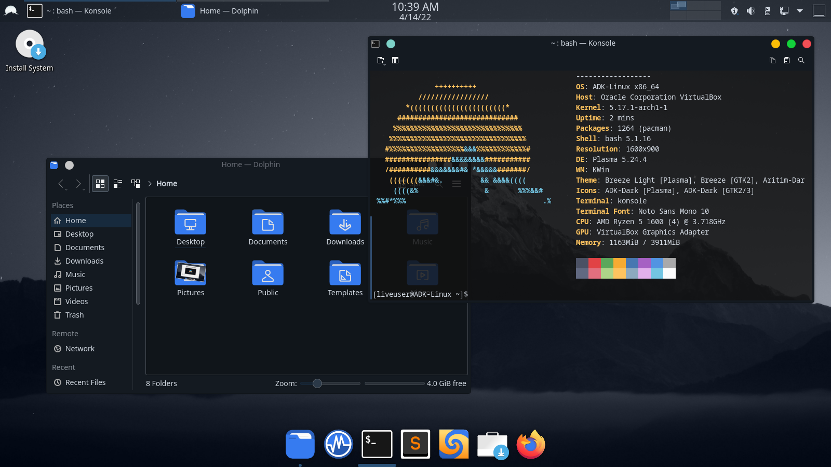This screenshot has width=831, height=467.
Task: Open Recent Files in Dolphin sidebar
Action: coord(91,382)
